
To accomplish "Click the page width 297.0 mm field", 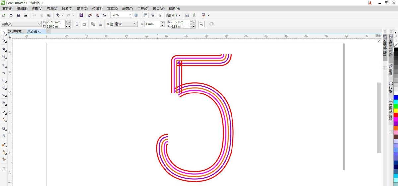I will [55, 22].
